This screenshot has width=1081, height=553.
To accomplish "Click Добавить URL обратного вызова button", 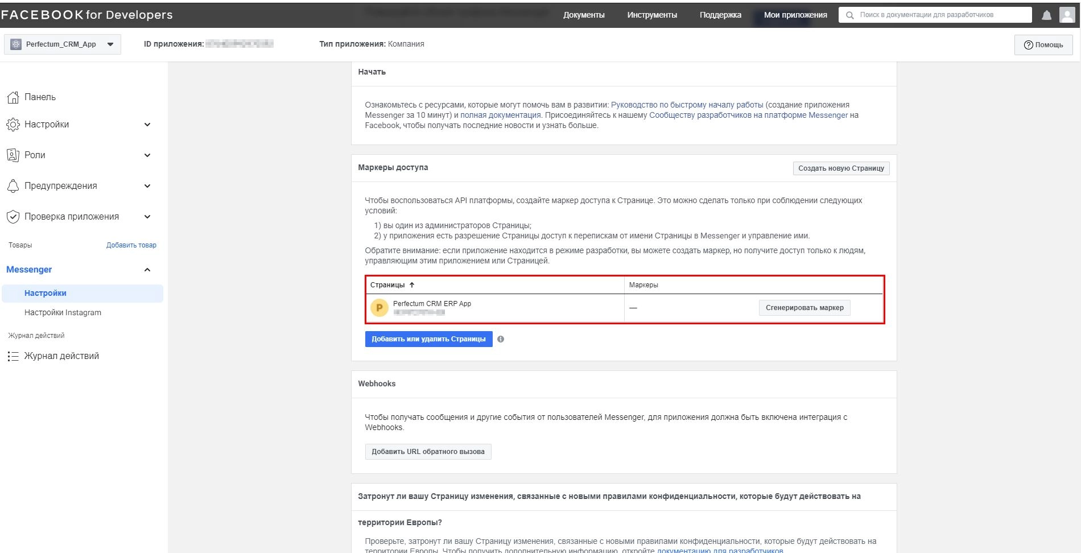I will pos(428,452).
